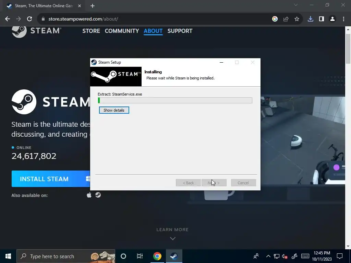Open the Chrome profile icon

pyautogui.click(x=332, y=19)
